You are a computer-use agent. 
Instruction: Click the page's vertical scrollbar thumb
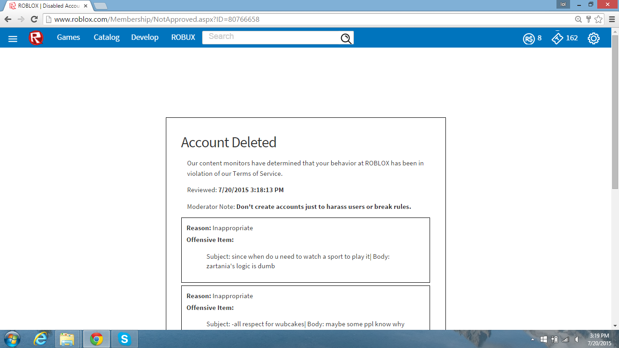[x=615, y=112]
